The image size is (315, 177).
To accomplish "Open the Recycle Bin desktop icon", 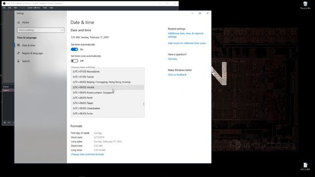I will (x=305, y=5).
